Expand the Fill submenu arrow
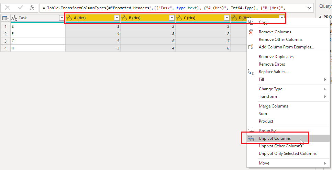The height and width of the screenshot is (170, 332). [x=325, y=79]
